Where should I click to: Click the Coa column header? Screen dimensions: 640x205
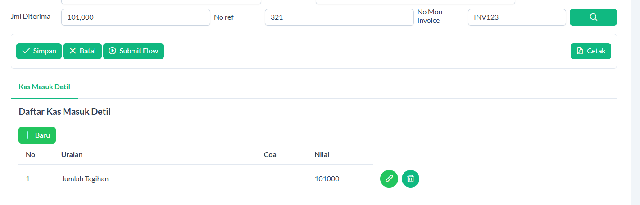[270, 155]
